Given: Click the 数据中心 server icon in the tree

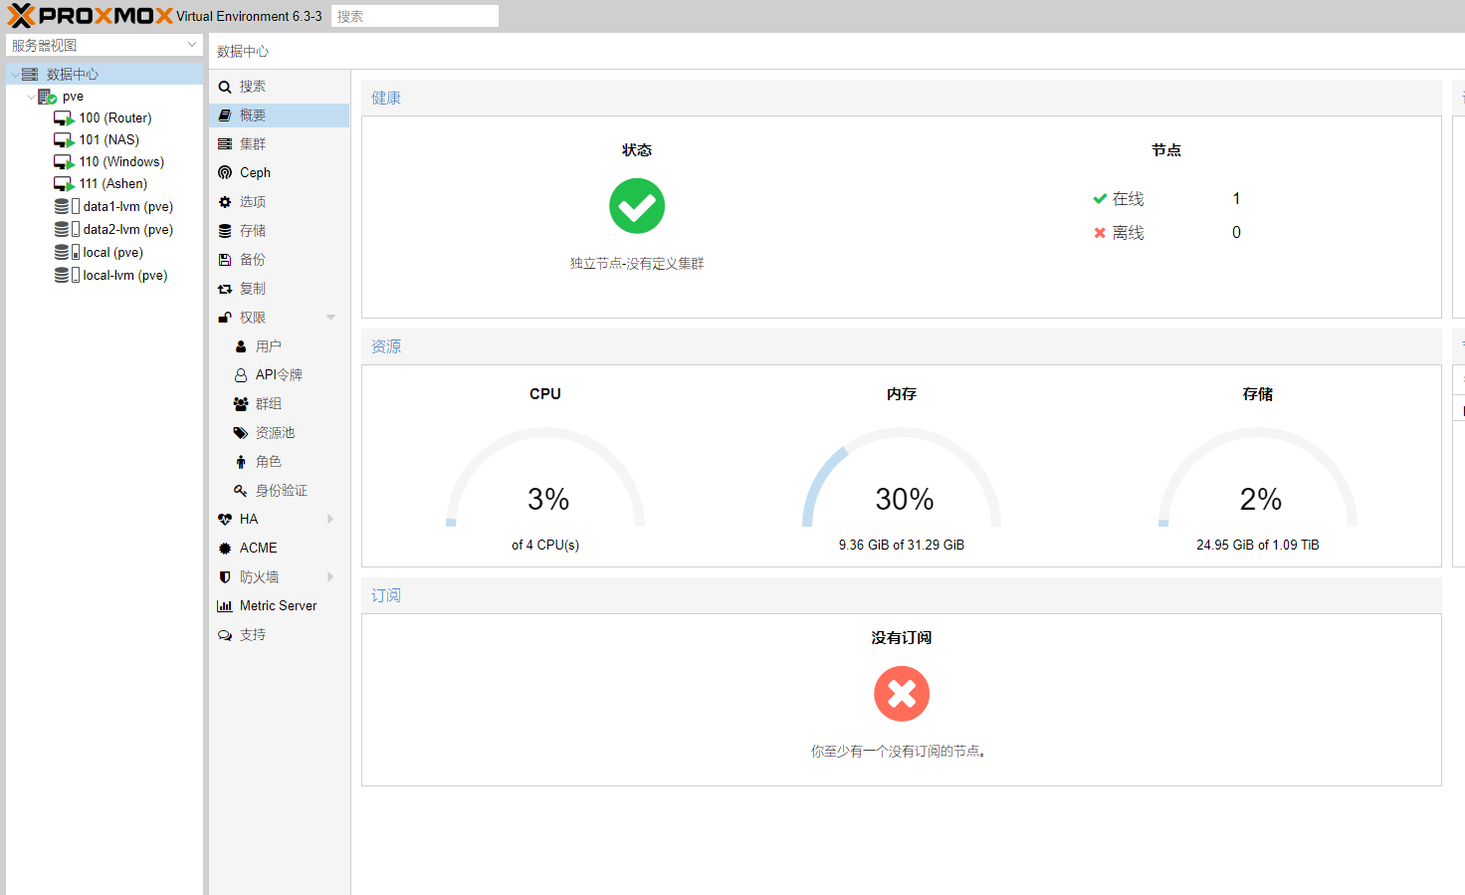Looking at the screenshot, I should (x=30, y=75).
